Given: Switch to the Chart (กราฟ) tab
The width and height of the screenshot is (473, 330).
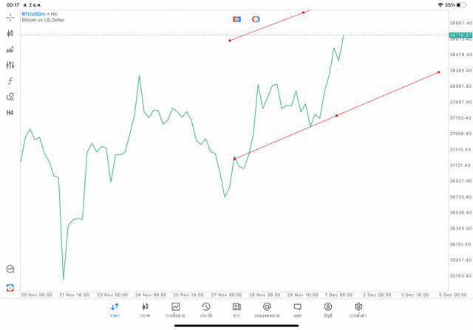Looking at the screenshot, I should (x=145, y=309).
